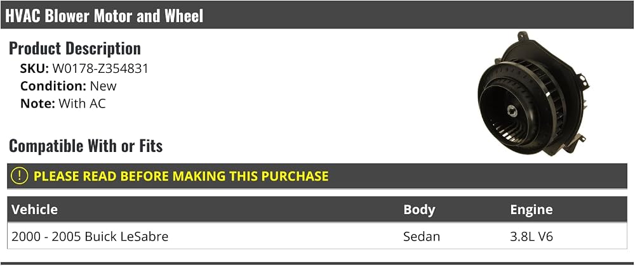Select the 2000 - 2005 Buick LeSabre row
635x266 pixels.
point(317,236)
